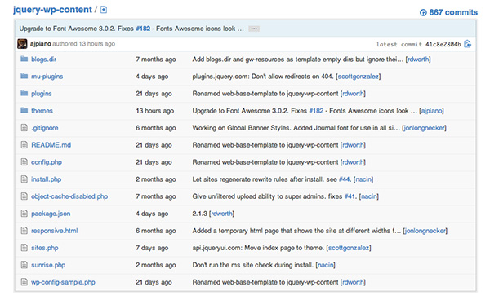Click the sunrise.php file icon

click(x=24, y=265)
